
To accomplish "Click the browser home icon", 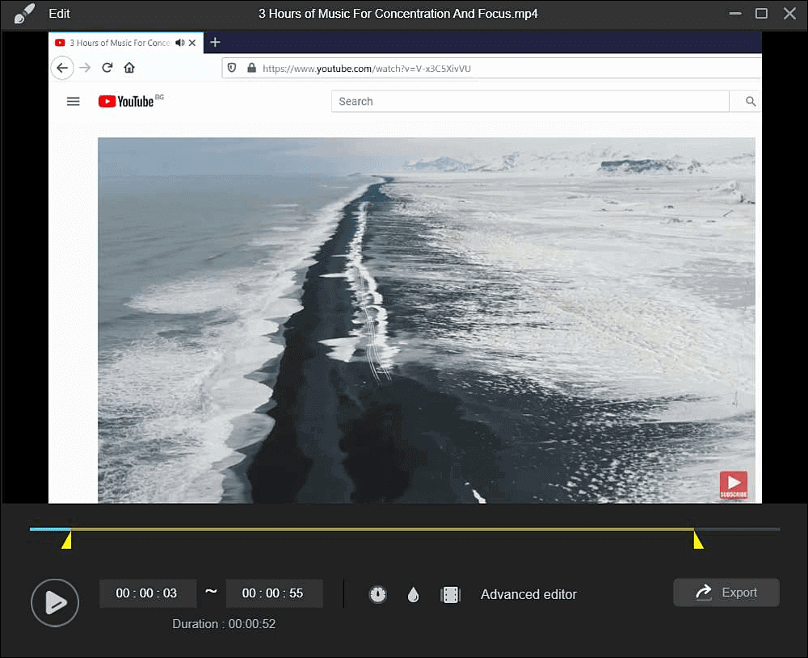I will pyautogui.click(x=129, y=68).
